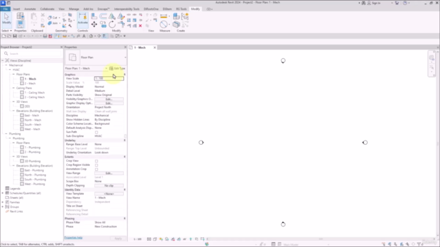This screenshot has width=440, height=247.
Task: Toggle Visual Style icon in view control bar
Action: pos(155,239)
